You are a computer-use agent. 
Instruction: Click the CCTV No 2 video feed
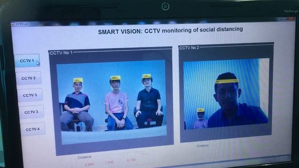[226, 94]
